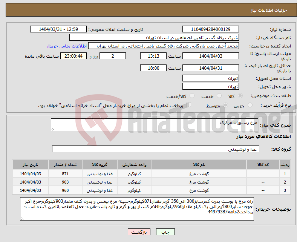The image size is (297, 242).
Task: Select the کالا/خدمت radio button
Action: [x=192, y=96]
